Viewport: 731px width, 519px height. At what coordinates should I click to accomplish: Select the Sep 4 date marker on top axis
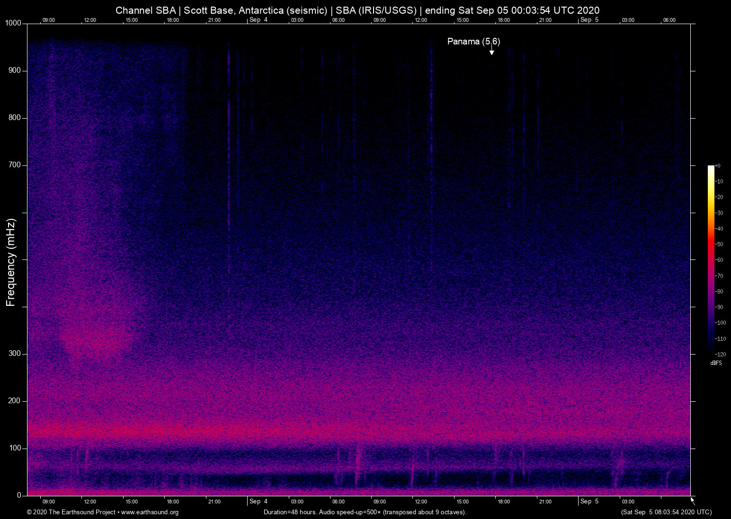tap(259, 20)
